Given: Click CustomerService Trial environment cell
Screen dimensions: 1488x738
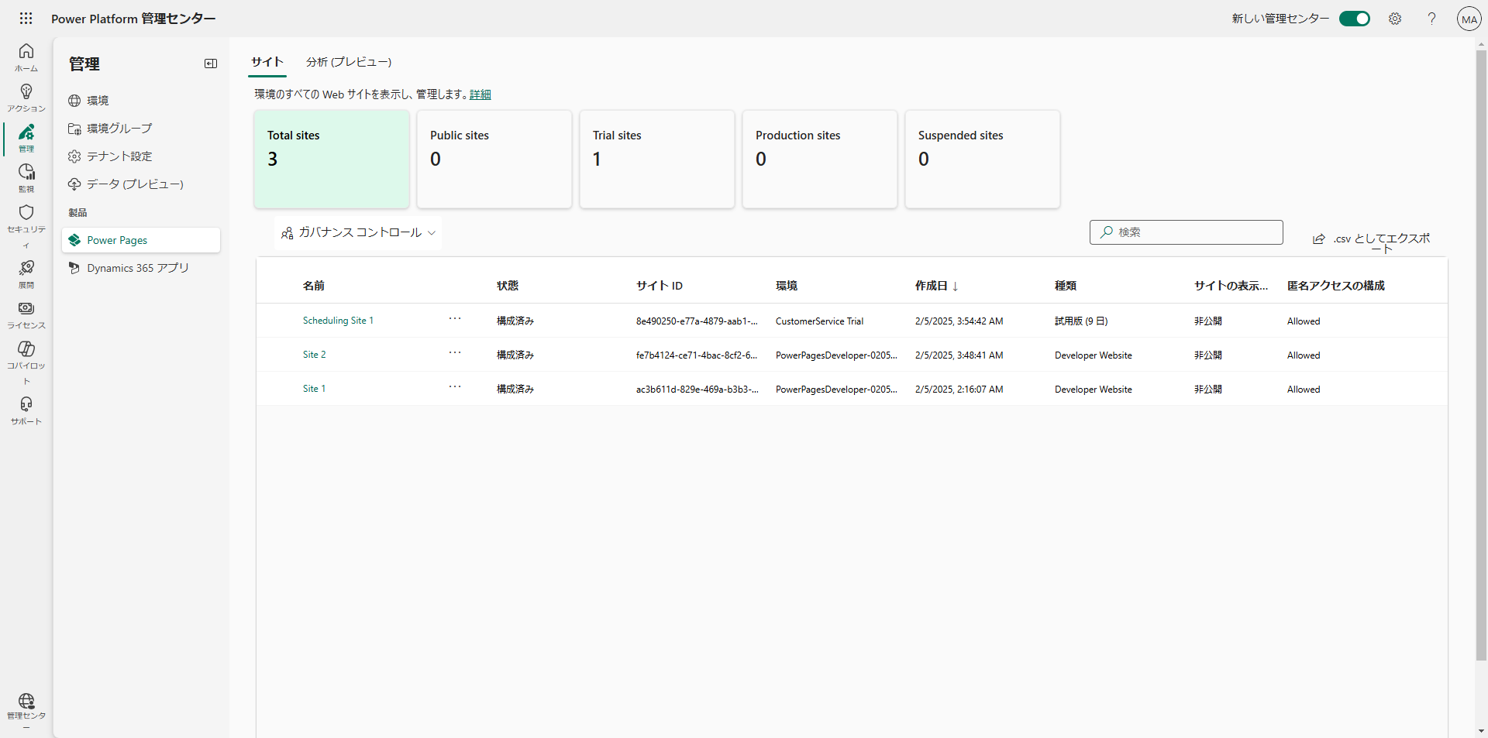Looking at the screenshot, I should tap(819, 321).
